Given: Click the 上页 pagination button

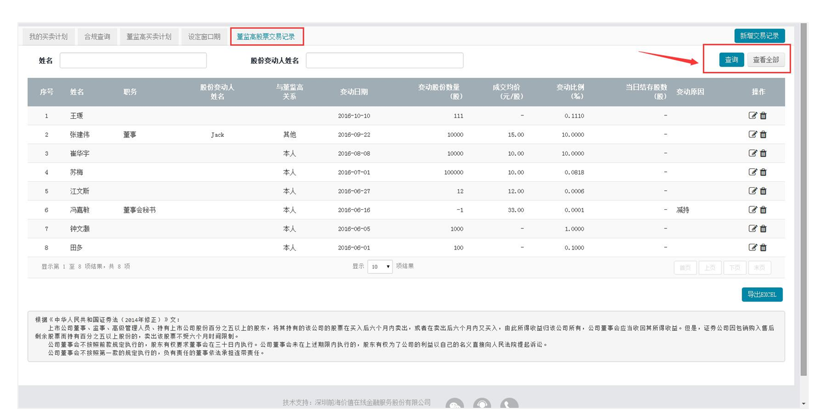Looking at the screenshot, I should 710,268.
